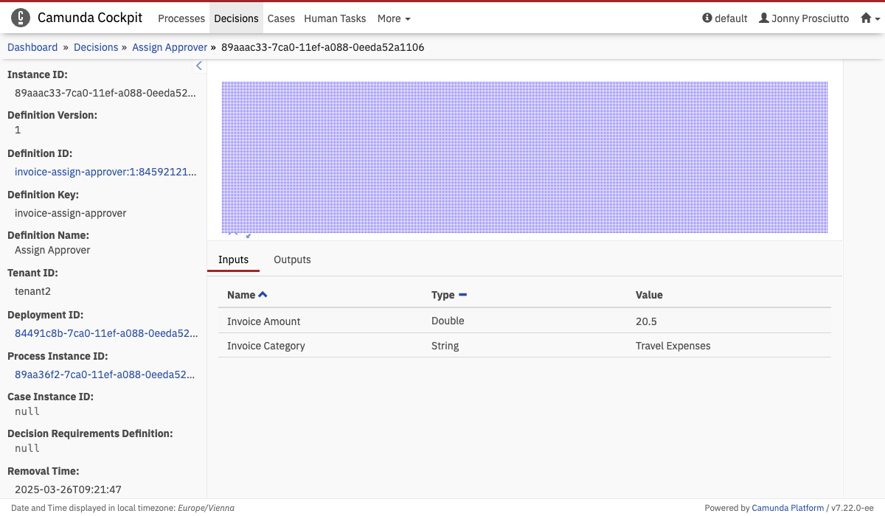885x516 pixels.
Task: Open the Cases navigation item
Action: 281,18
